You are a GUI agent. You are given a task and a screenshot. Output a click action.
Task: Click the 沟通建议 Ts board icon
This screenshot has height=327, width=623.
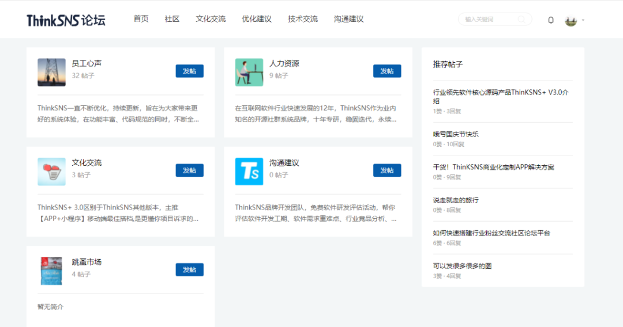[249, 172]
